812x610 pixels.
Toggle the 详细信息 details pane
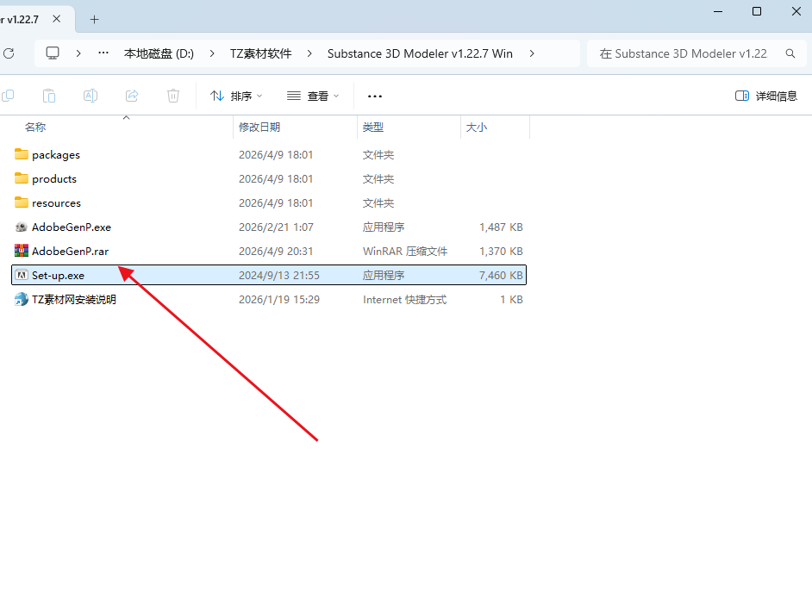(766, 96)
